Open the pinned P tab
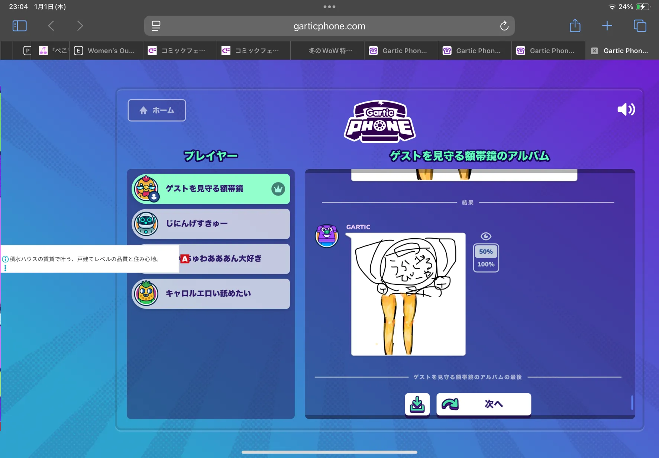The image size is (659, 458). click(x=27, y=51)
